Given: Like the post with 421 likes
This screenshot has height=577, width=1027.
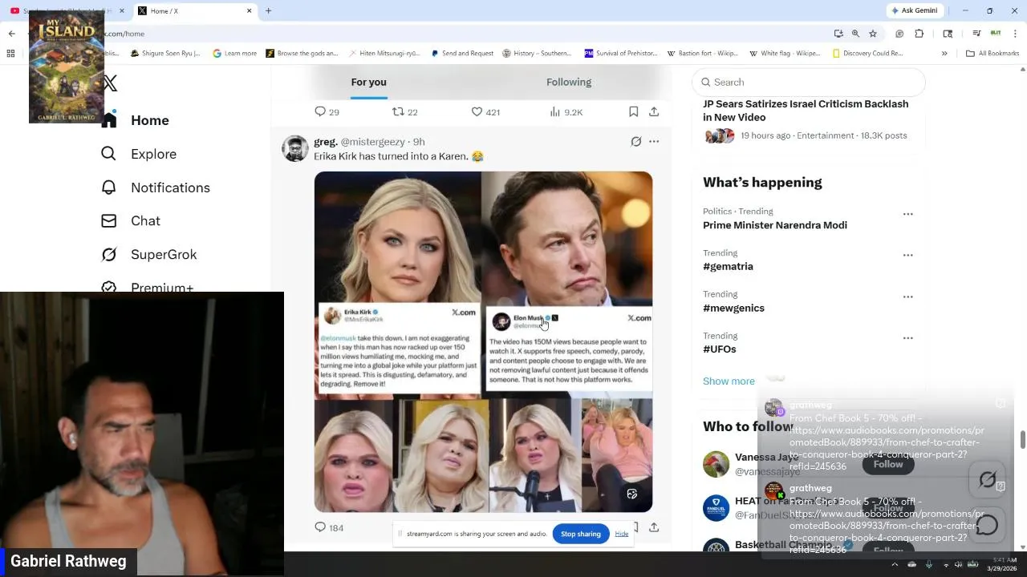Looking at the screenshot, I should pyautogui.click(x=477, y=111).
